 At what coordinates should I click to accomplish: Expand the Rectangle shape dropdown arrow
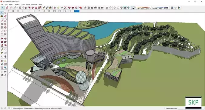[x=22, y=8]
